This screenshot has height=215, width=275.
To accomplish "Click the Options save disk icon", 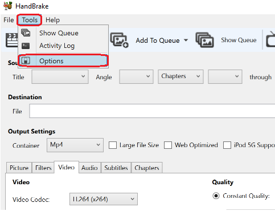I will pyautogui.click(x=26, y=61).
